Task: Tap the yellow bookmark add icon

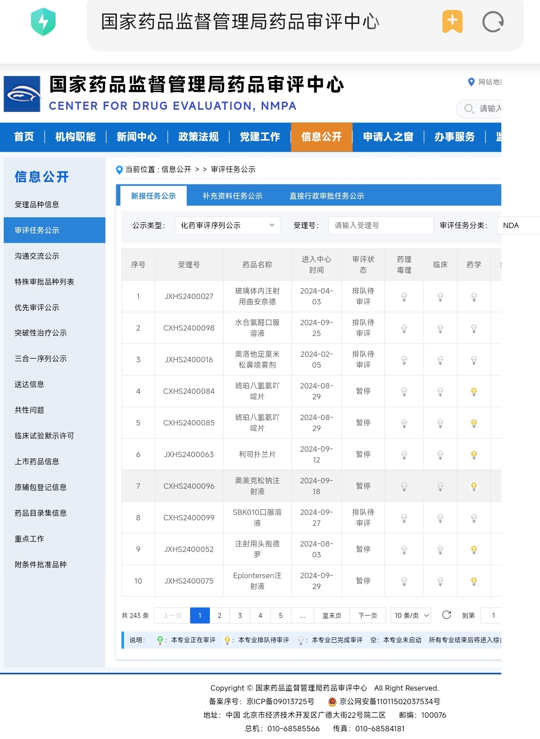Action: pos(452,21)
